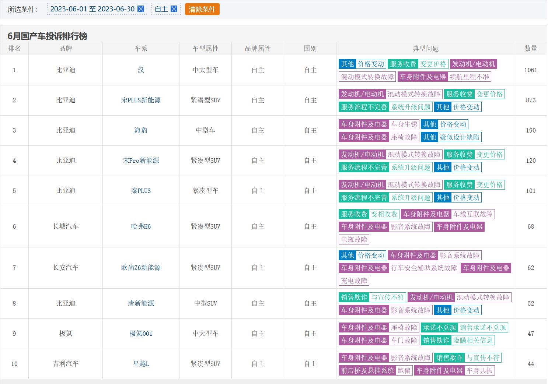
Task: Select the 行车安全辅助系统故障 tag
Action: point(424,268)
